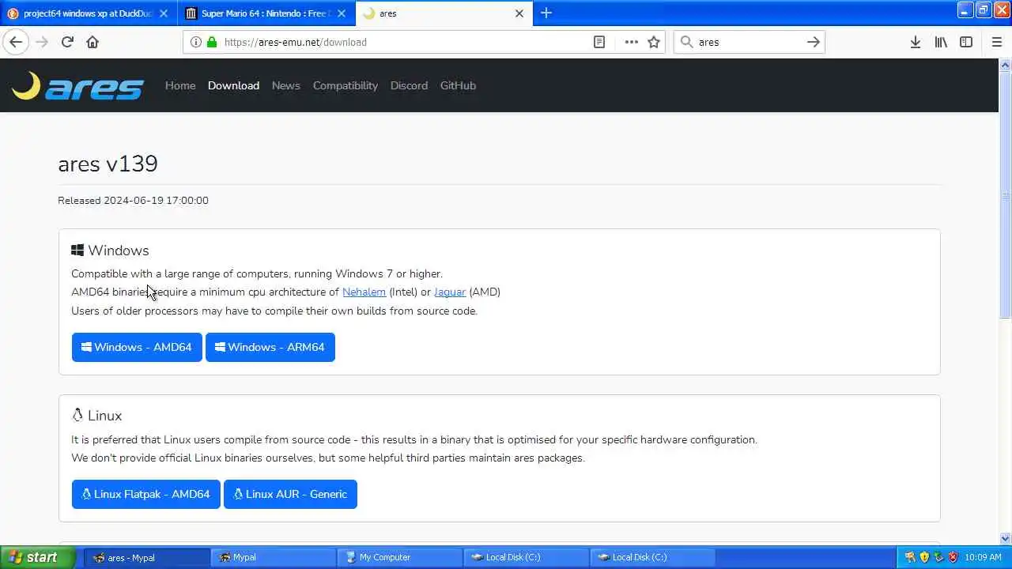Click the Linux AUR - Generic button
The height and width of the screenshot is (569, 1012).
pos(290,494)
